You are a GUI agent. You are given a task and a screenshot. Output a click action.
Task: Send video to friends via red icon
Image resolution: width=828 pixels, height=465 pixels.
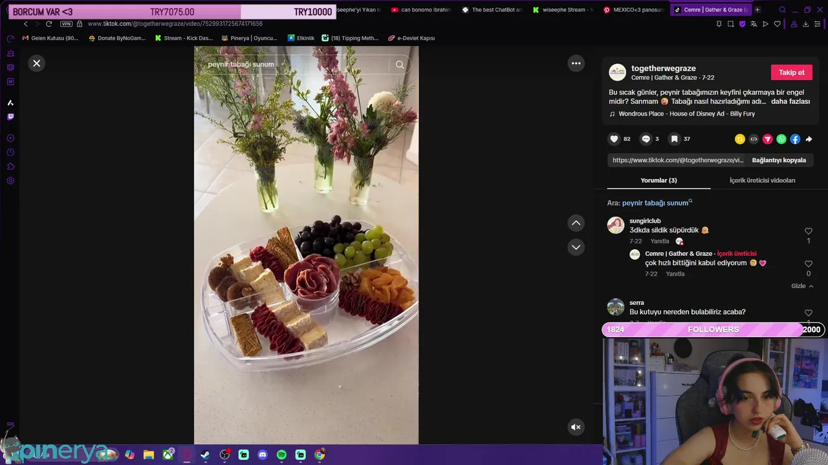pyautogui.click(x=768, y=139)
